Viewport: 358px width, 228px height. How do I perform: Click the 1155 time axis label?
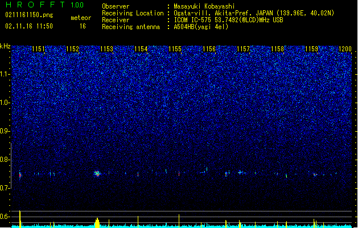(x=175, y=49)
